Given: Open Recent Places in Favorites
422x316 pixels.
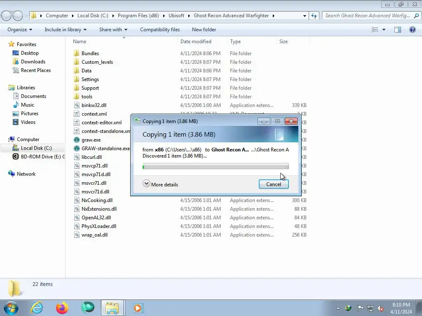Looking at the screenshot, I should click(x=36, y=70).
